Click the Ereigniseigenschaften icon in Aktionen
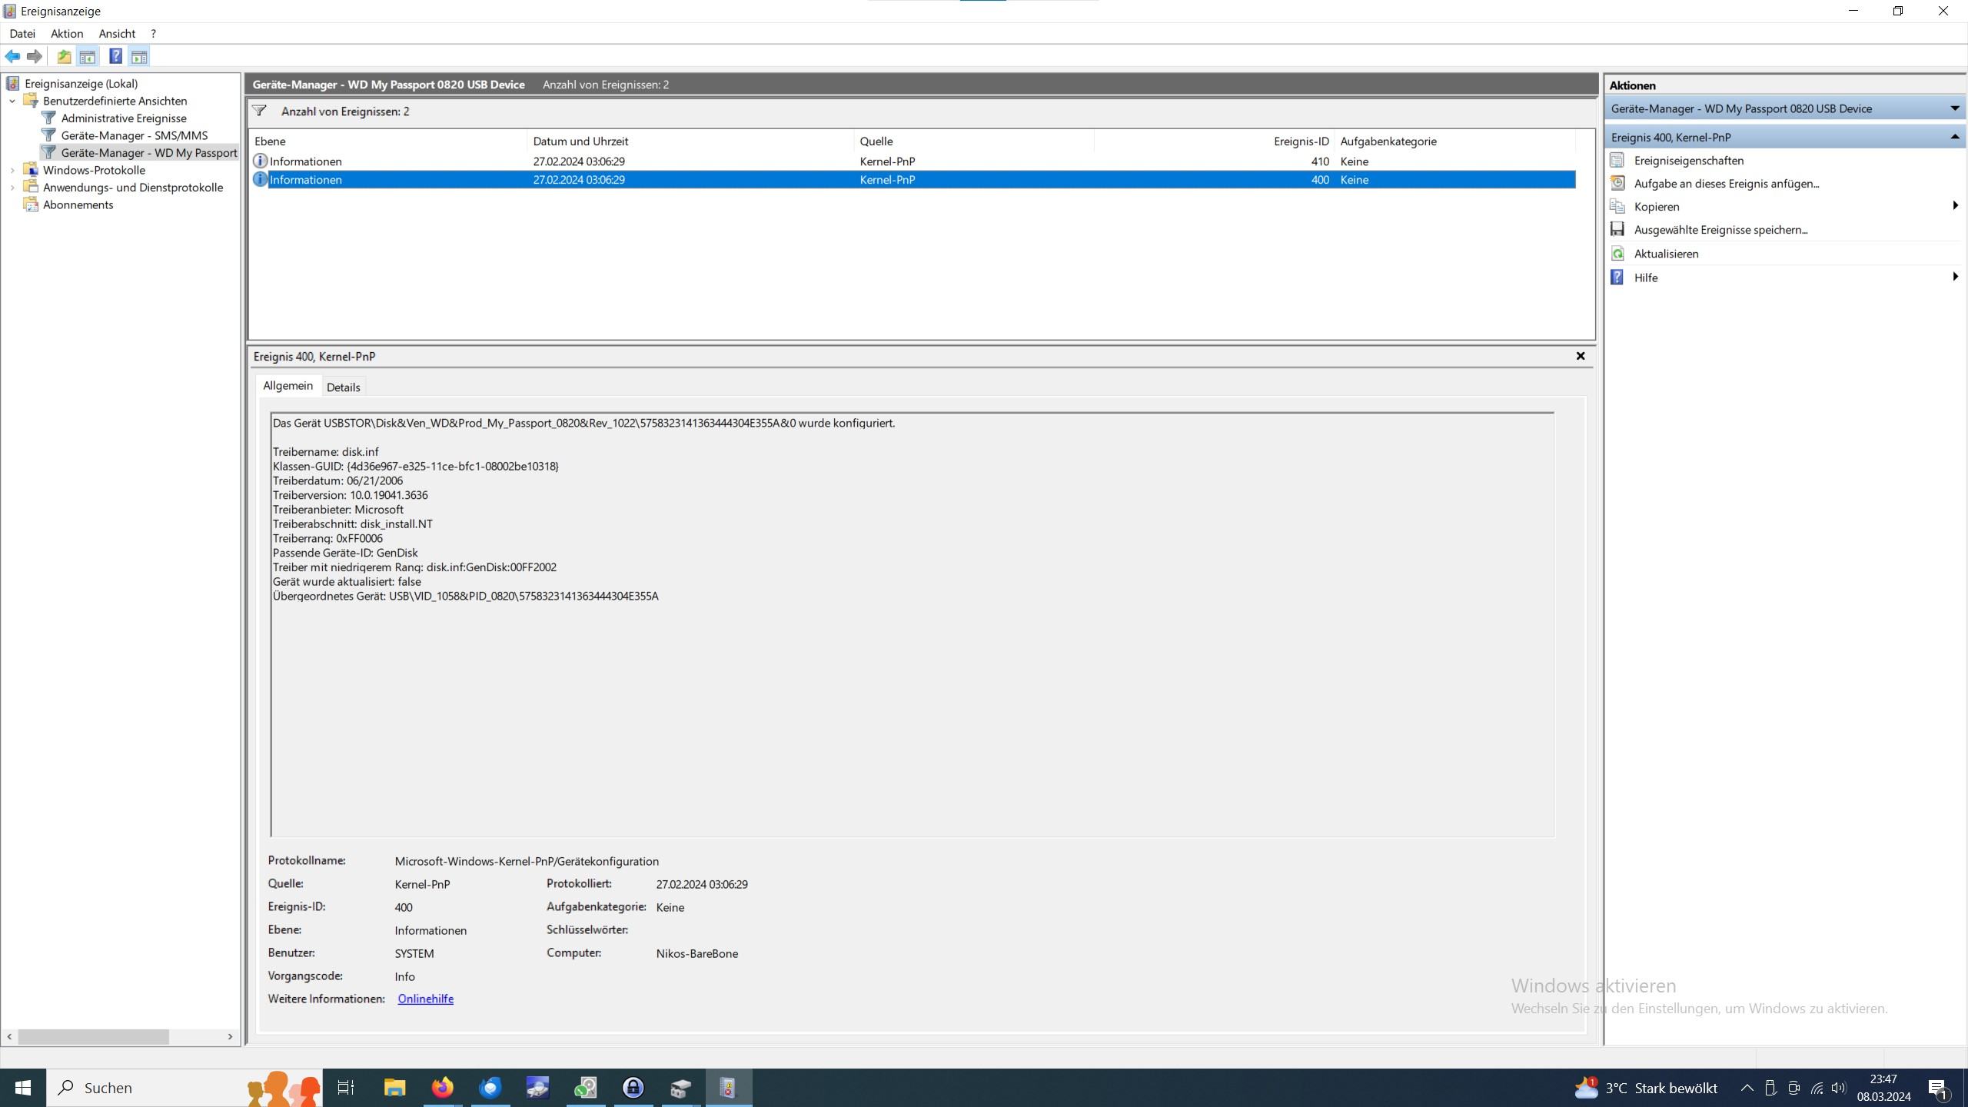1968x1107 pixels. pyautogui.click(x=1617, y=161)
